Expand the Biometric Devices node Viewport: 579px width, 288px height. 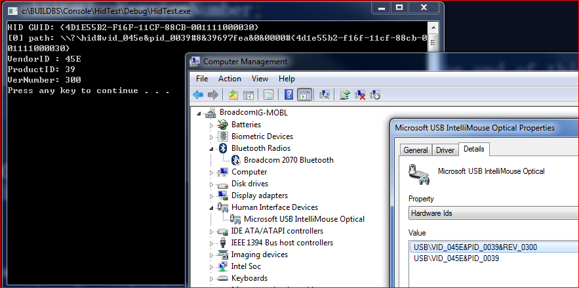(212, 137)
